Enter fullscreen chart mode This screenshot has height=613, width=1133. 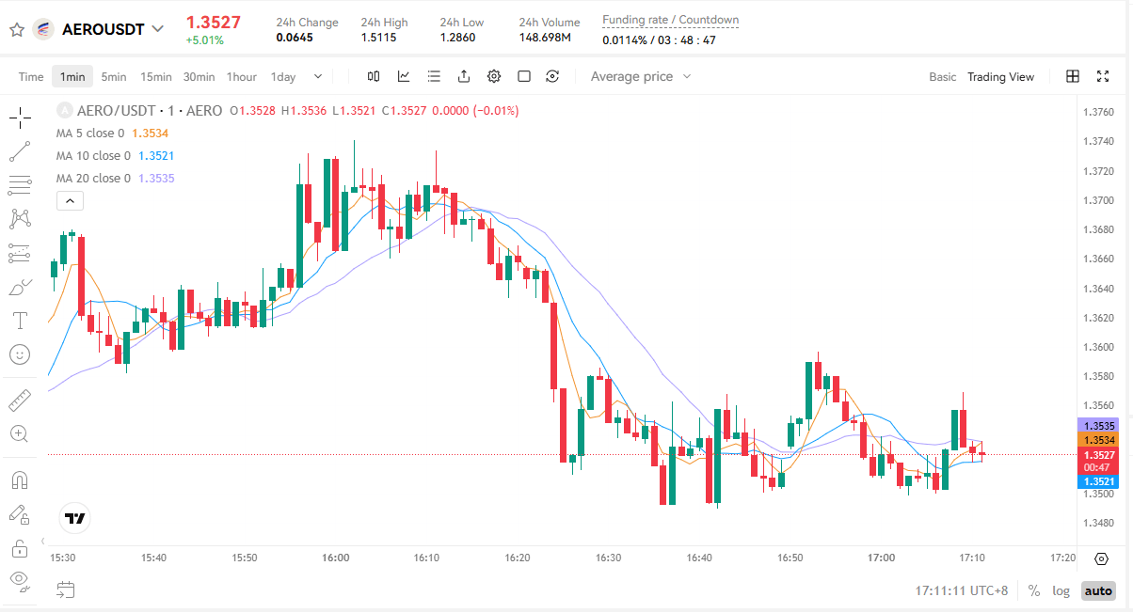point(1103,76)
